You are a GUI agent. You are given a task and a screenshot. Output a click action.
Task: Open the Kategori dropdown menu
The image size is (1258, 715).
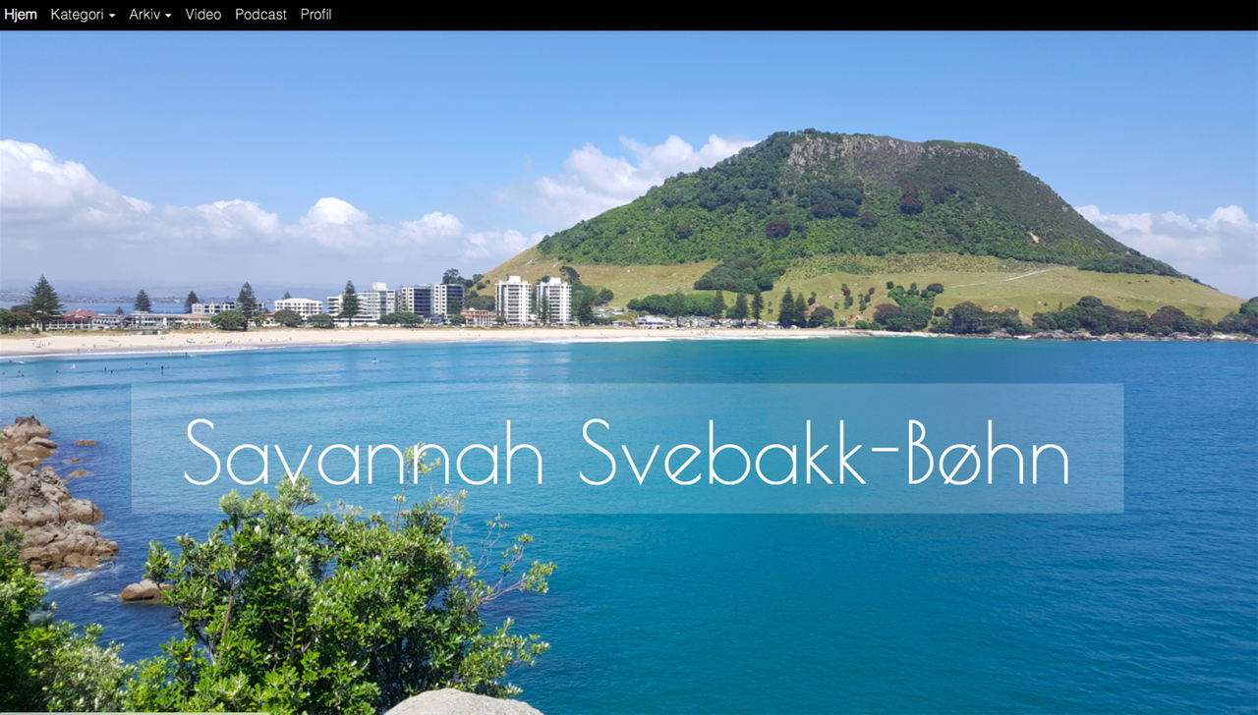click(83, 15)
